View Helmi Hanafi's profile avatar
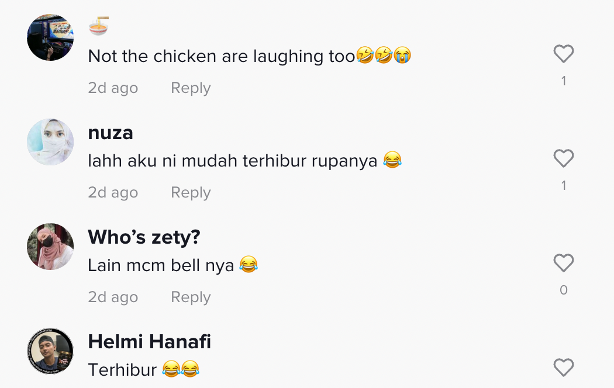 pyautogui.click(x=50, y=351)
